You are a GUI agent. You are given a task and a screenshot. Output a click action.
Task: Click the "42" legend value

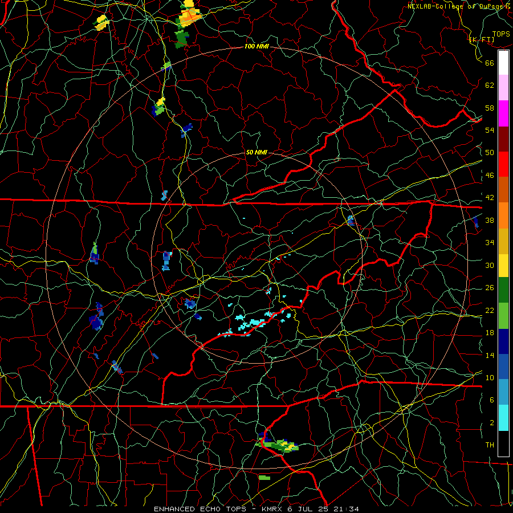(490, 198)
